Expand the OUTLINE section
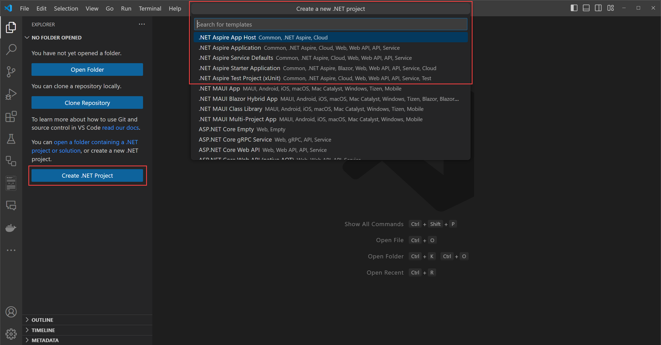Image resolution: width=661 pixels, height=345 pixels. click(87, 320)
